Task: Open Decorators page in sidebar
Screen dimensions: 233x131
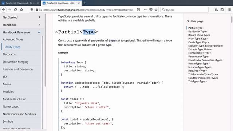Action: point(10,54)
